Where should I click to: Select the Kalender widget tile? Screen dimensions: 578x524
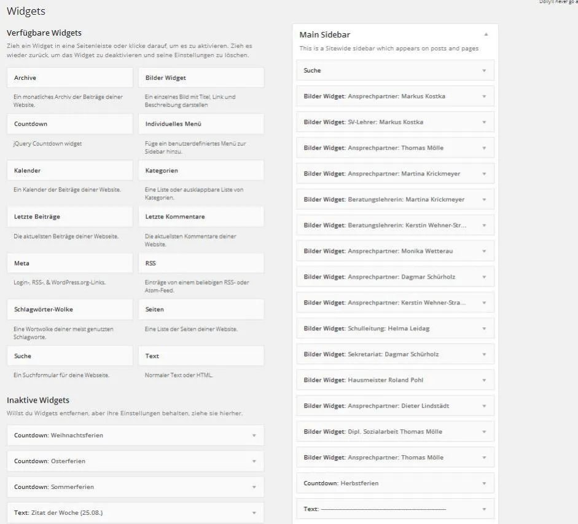(69, 170)
